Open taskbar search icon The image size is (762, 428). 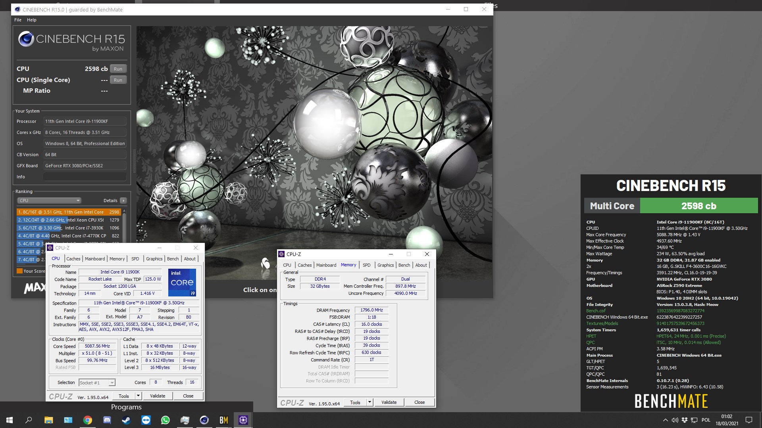coord(29,420)
